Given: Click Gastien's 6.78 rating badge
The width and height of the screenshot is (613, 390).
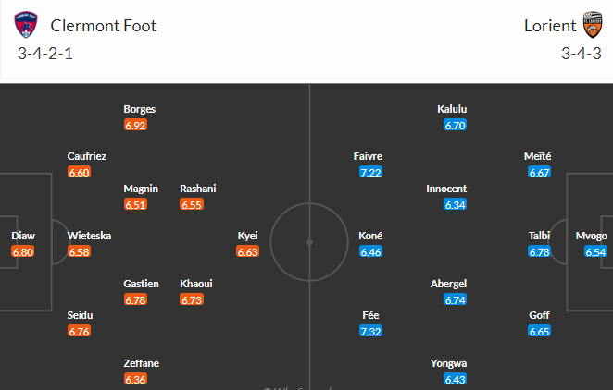Looking at the screenshot, I should [x=135, y=299].
